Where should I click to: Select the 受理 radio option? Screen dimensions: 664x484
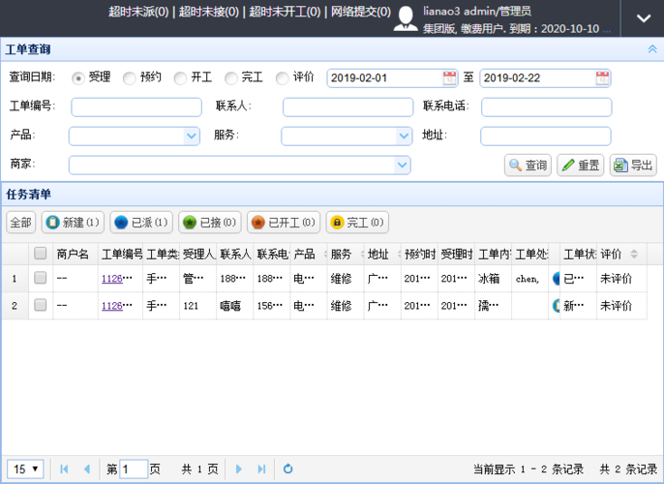click(x=77, y=78)
